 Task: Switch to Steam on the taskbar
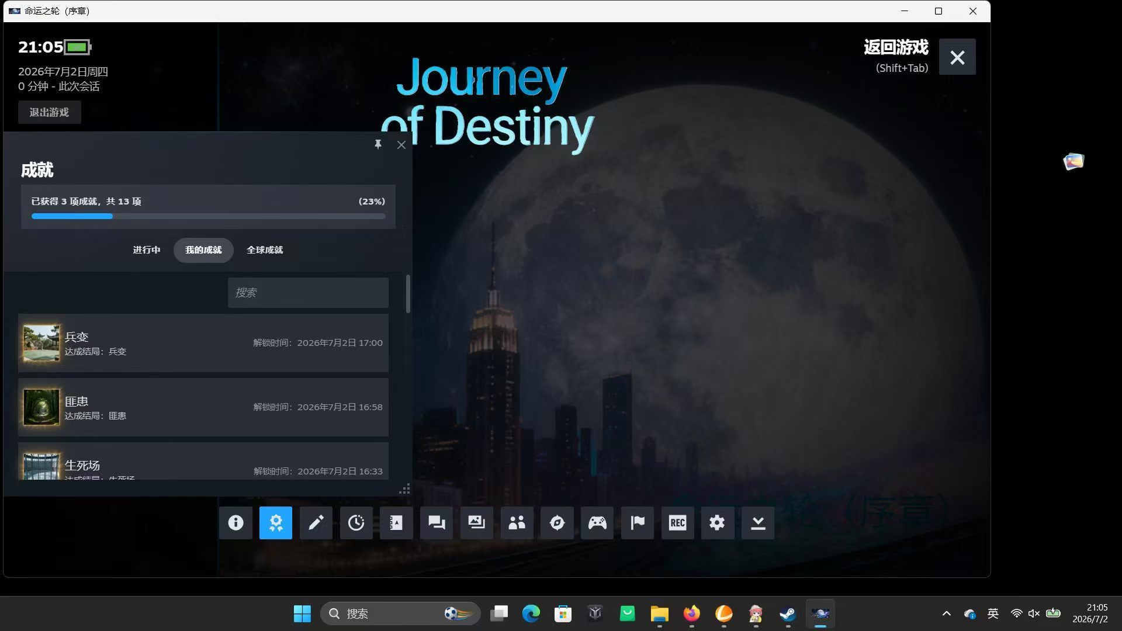788,613
